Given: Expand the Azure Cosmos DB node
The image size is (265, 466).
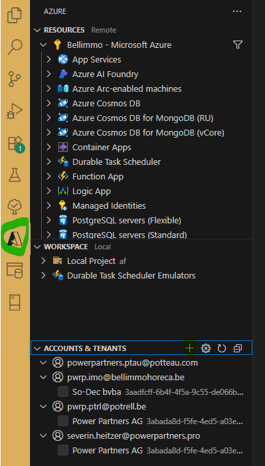Looking at the screenshot, I should coord(49,103).
